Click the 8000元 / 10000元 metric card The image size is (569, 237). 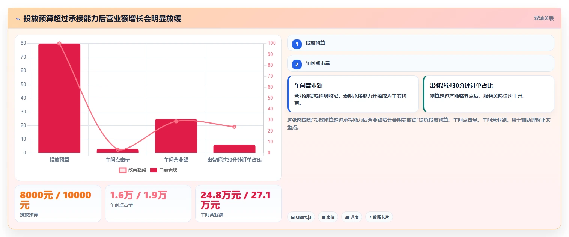58,204
